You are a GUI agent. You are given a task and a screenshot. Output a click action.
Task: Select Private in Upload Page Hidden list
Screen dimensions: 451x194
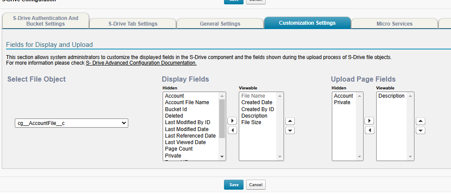tap(342, 102)
